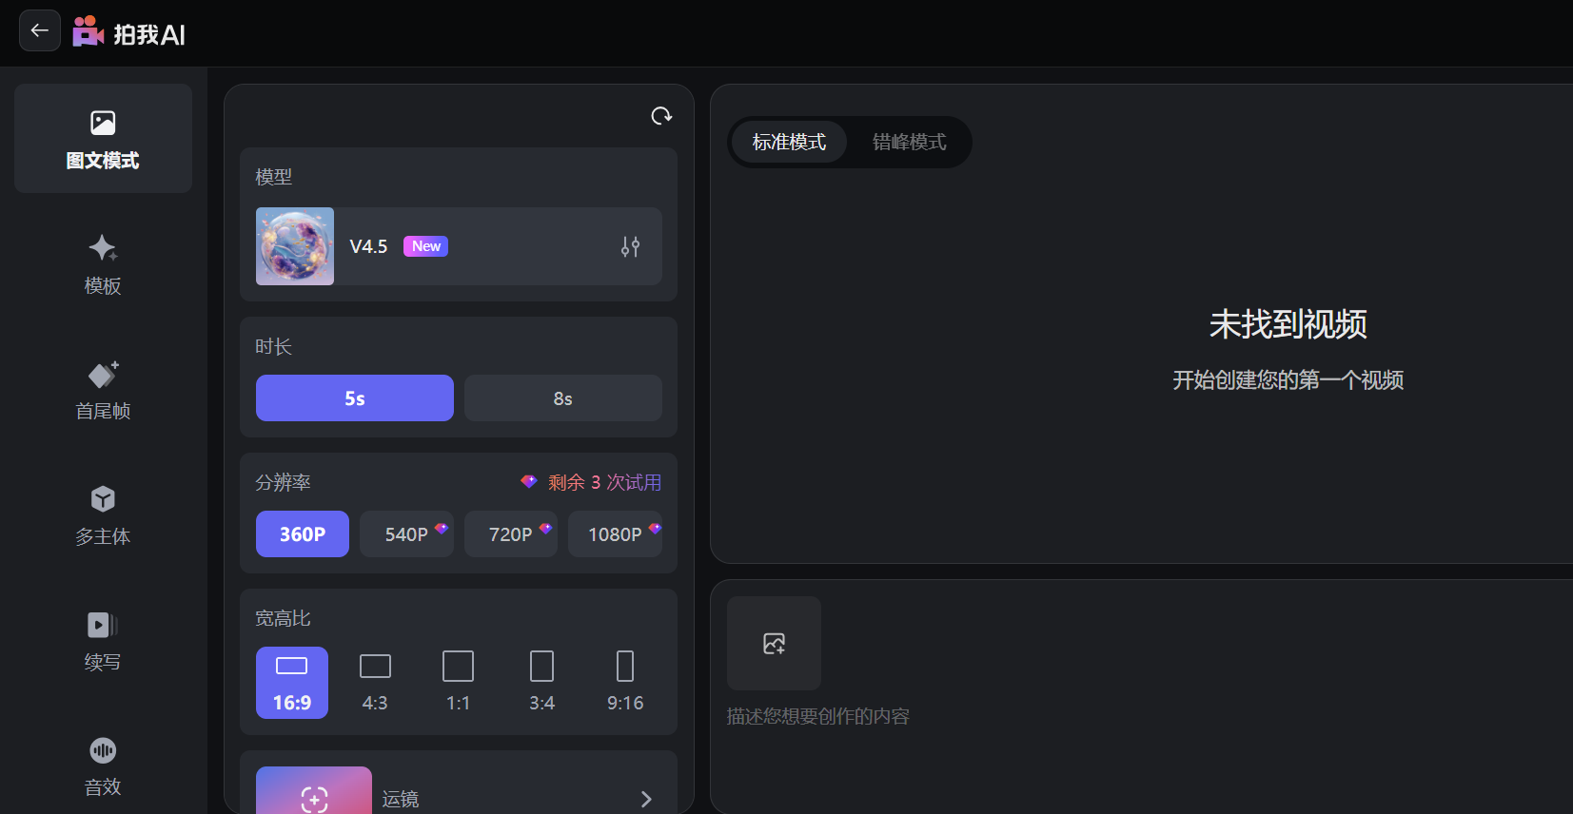Screen dimensions: 1573x814
Task: Open the 模板 sidebar section
Action: point(103,265)
